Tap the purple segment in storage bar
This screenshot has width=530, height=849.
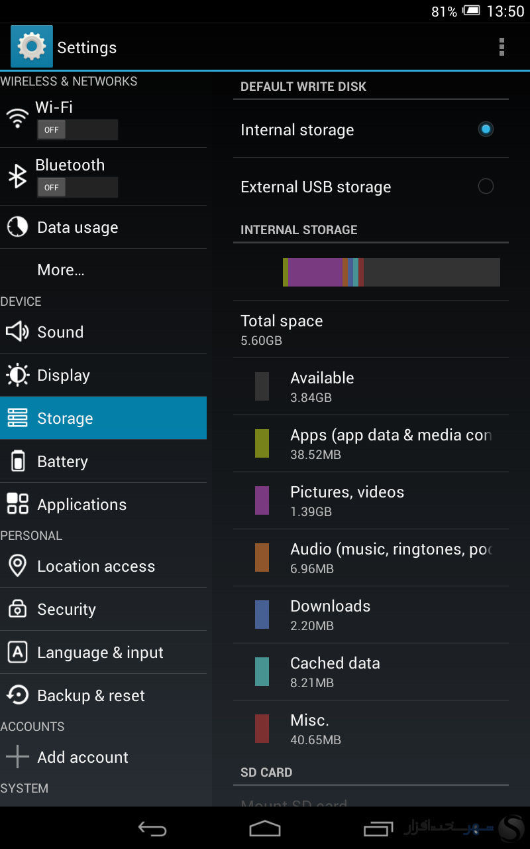point(315,272)
